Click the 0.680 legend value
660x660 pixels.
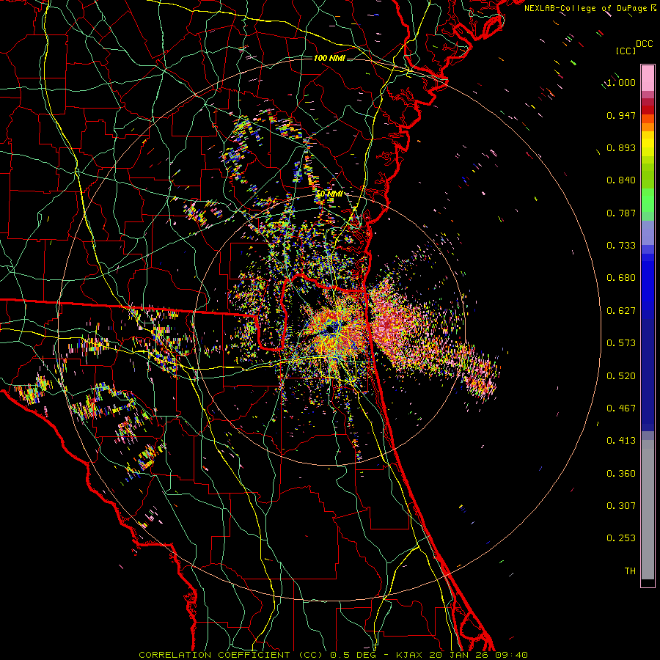tap(621, 278)
